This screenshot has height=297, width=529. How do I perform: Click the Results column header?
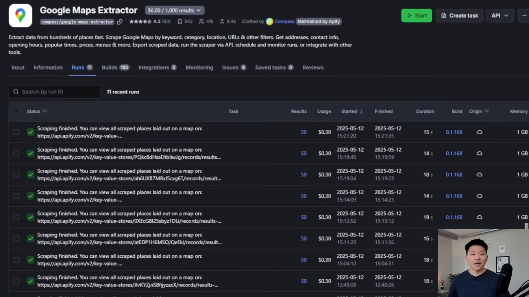[x=299, y=112]
